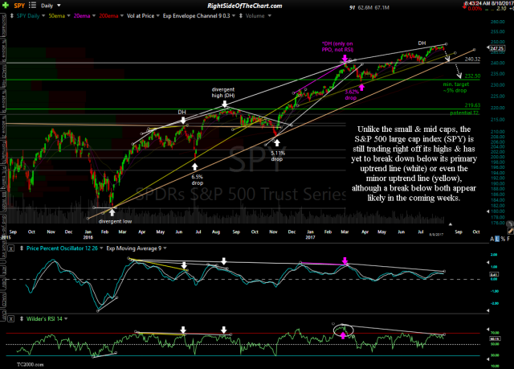The width and height of the screenshot is (514, 369).
Task: Click the small white triangle date marker
Action: [x=451, y=224]
